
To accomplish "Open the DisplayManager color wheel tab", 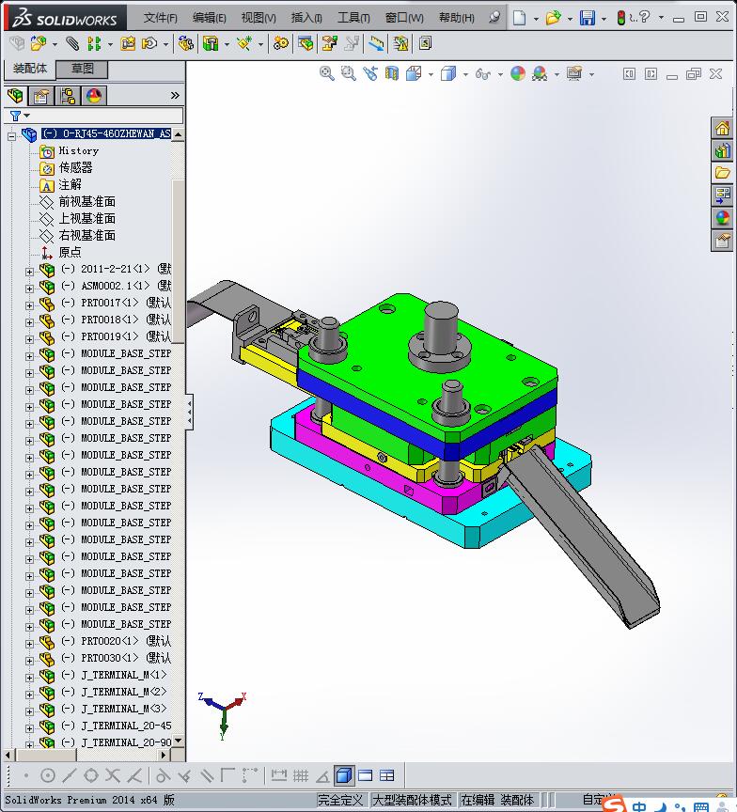I will 94,96.
